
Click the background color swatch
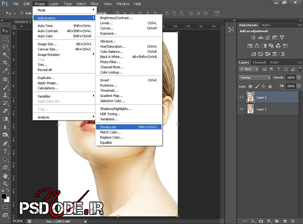click(8, 200)
